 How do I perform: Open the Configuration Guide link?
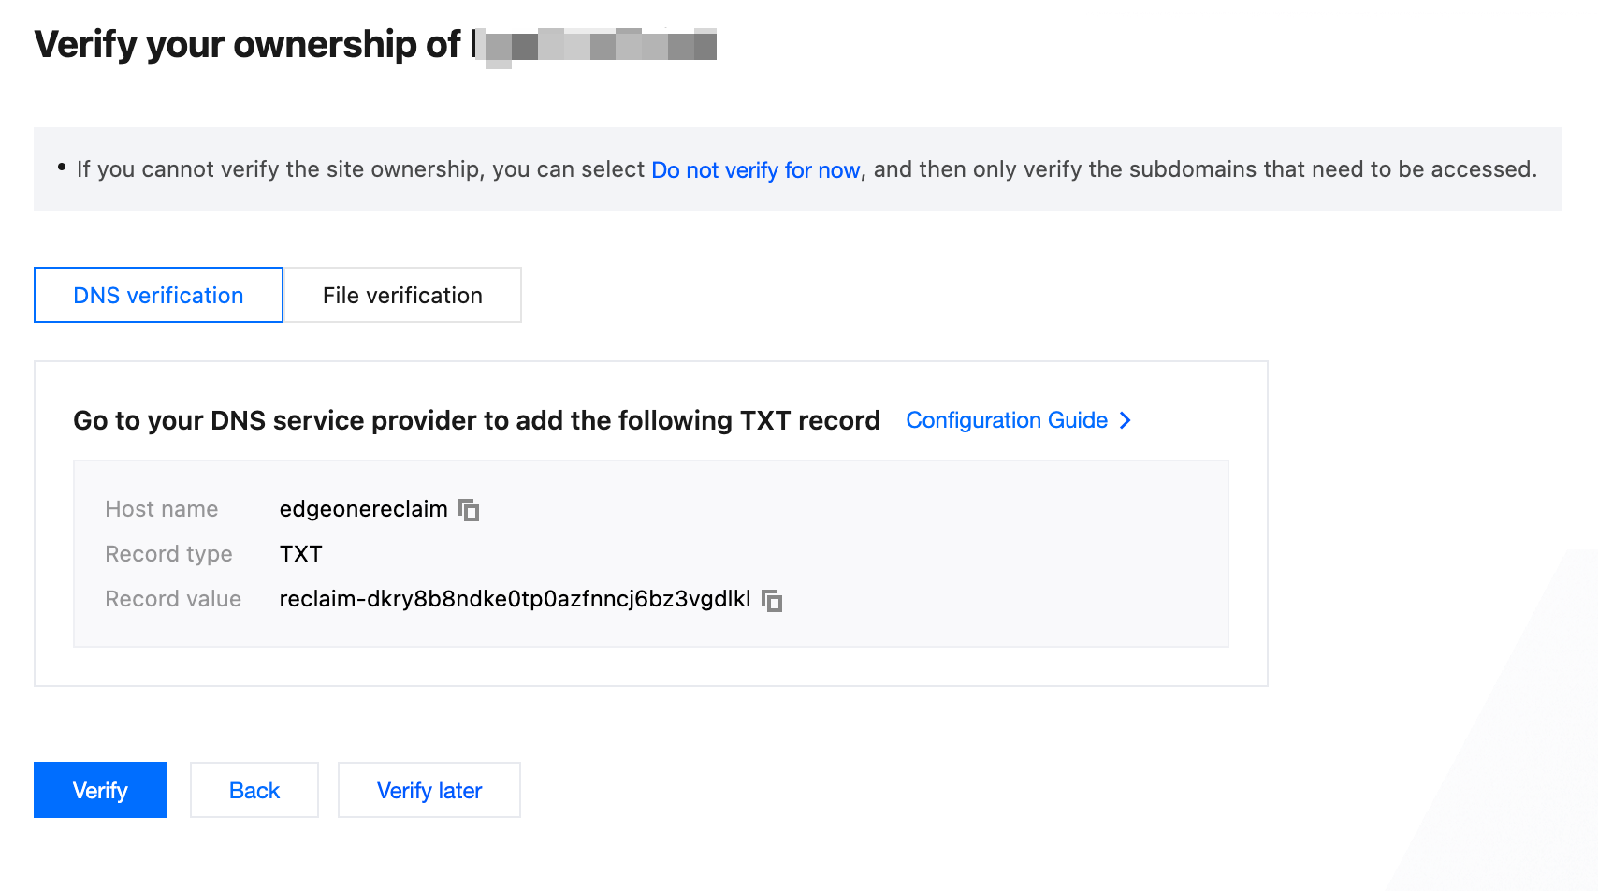[x=1007, y=420]
